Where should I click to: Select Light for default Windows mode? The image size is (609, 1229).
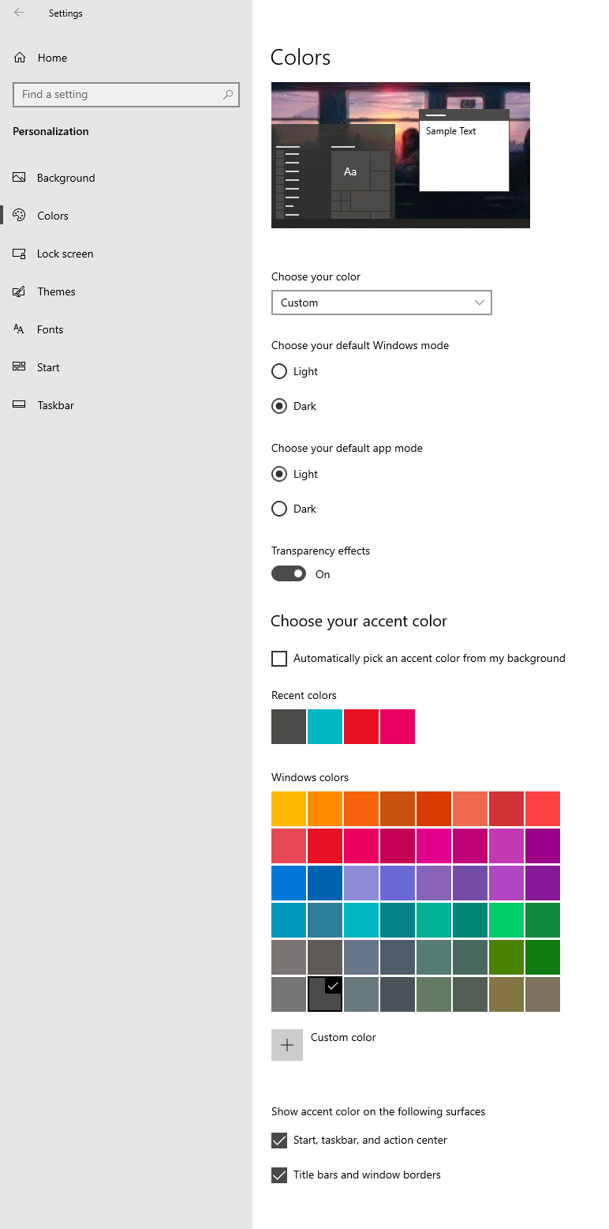pyautogui.click(x=279, y=371)
